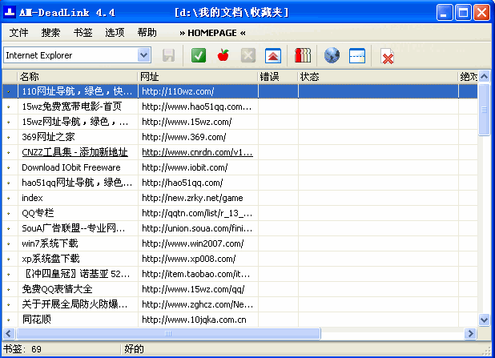
Task: Click the gray X toolbar icon
Action: tap(248, 56)
